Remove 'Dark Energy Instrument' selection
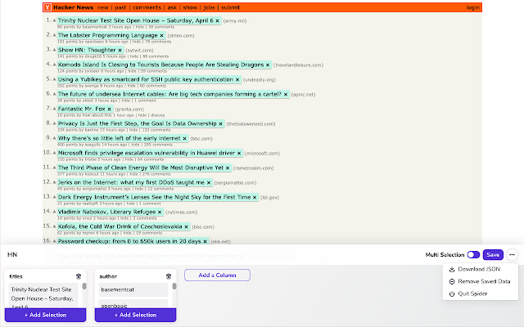Image resolution: width=524 pixels, height=327 pixels. pos(255,197)
